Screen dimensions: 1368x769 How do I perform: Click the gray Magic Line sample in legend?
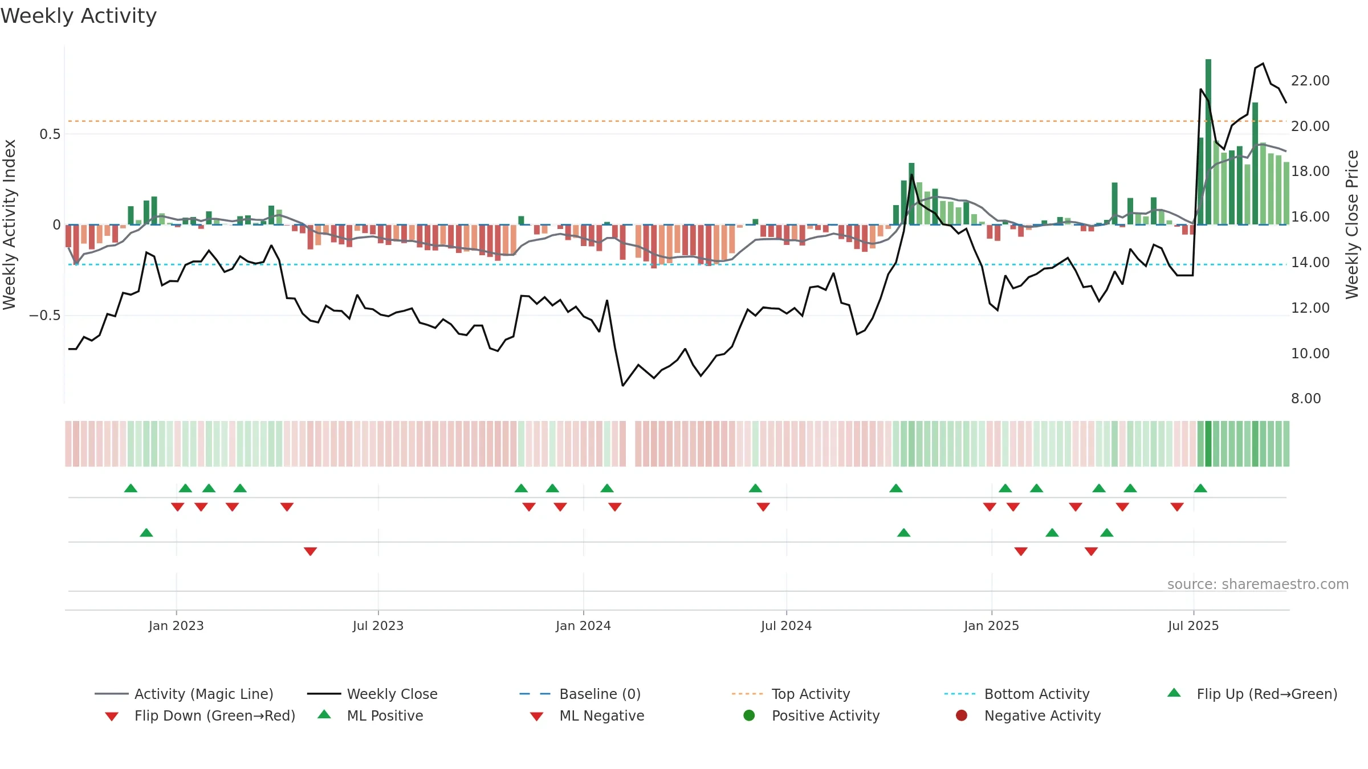pyautogui.click(x=112, y=694)
